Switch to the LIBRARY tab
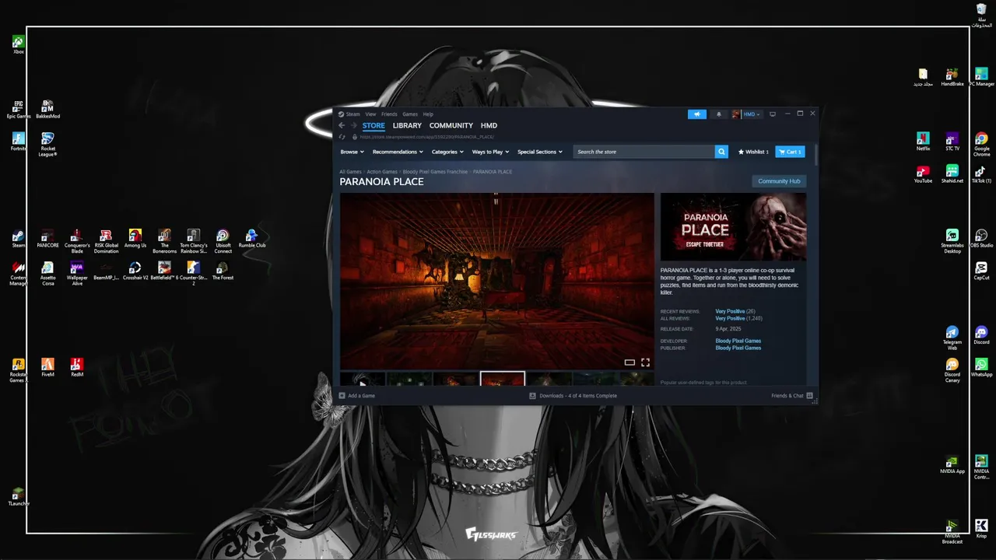 407,125
